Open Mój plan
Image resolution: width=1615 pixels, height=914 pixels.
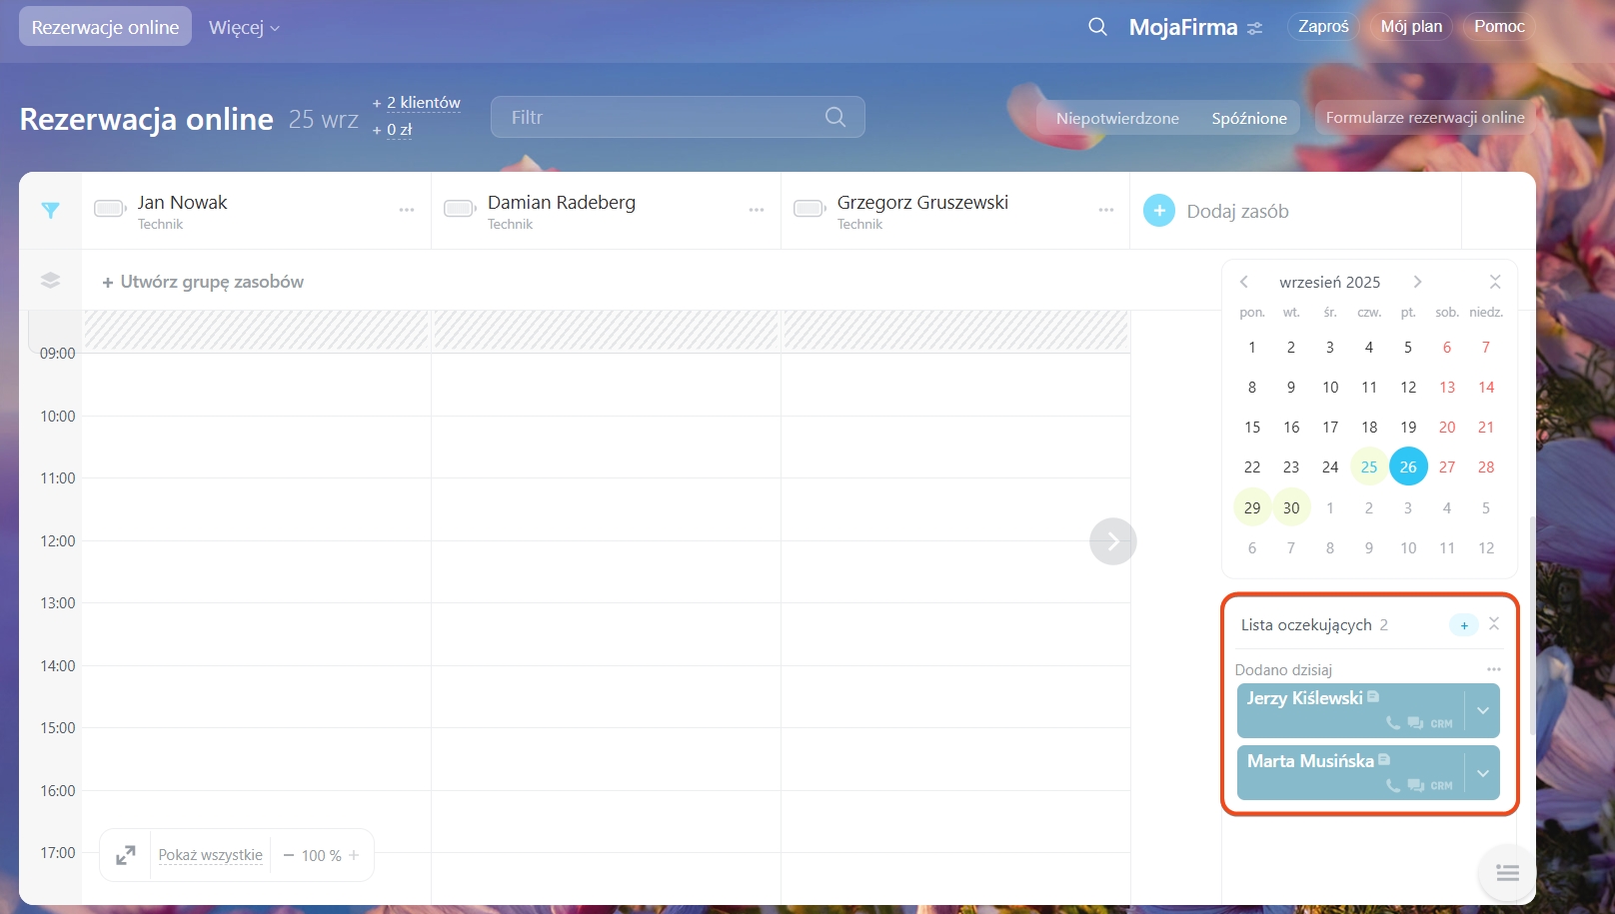1411,26
